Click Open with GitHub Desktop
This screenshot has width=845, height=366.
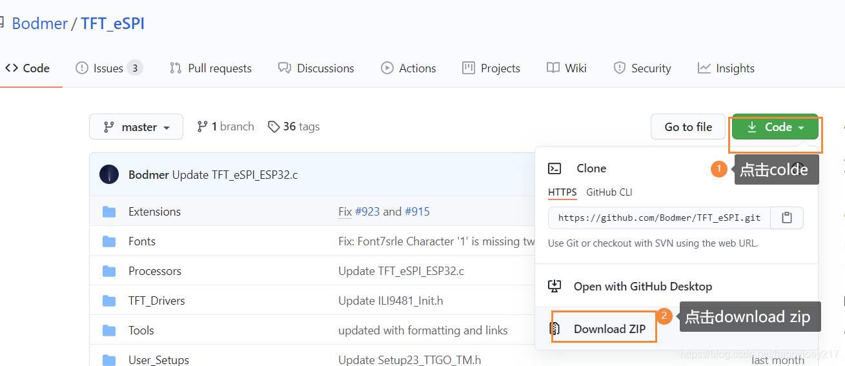pyautogui.click(x=643, y=287)
